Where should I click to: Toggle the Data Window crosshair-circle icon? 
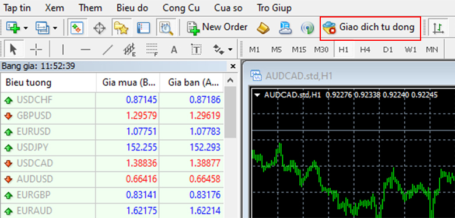click(x=99, y=28)
